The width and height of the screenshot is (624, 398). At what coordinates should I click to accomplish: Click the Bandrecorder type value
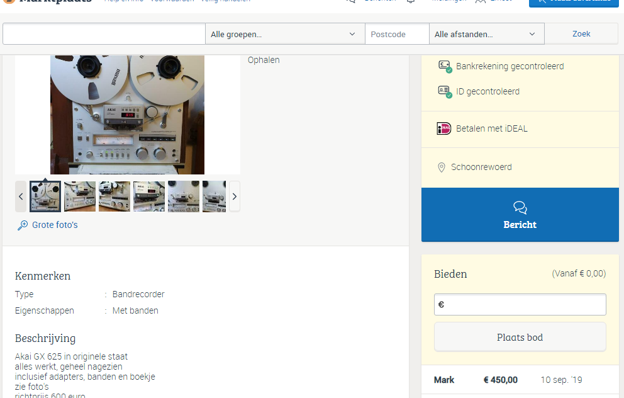pos(138,295)
